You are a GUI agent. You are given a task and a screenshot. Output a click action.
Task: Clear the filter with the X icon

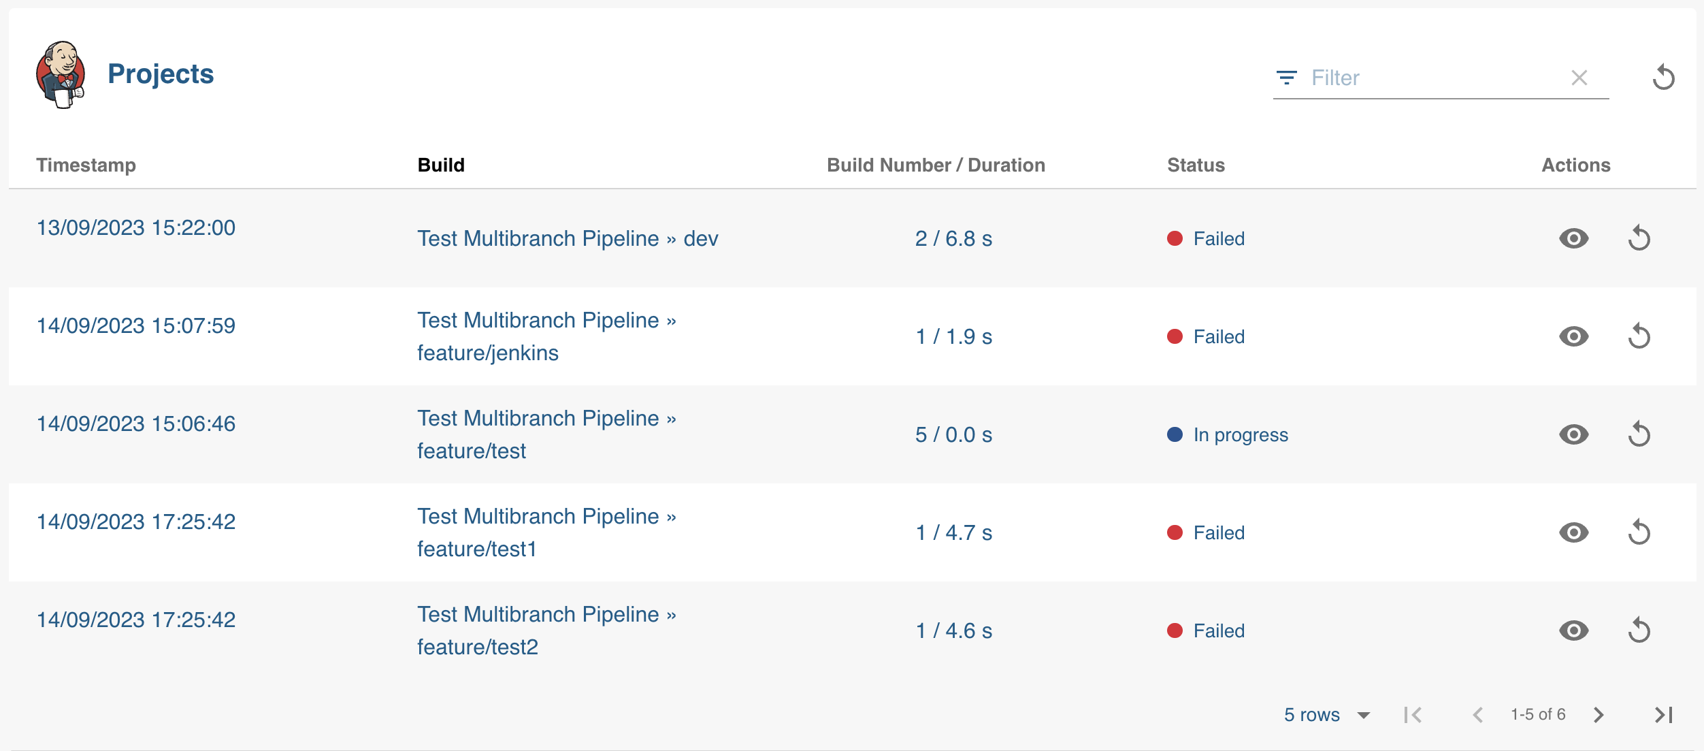pyautogui.click(x=1579, y=78)
